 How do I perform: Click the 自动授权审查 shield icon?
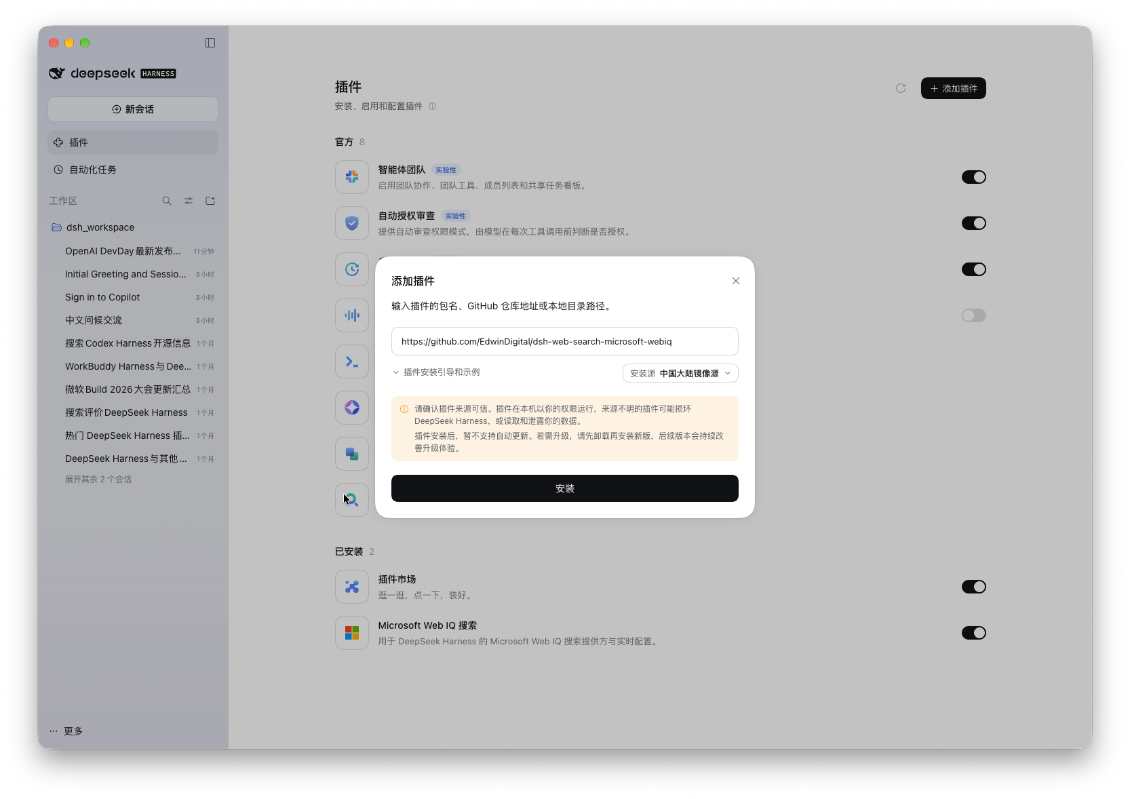tap(352, 223)
